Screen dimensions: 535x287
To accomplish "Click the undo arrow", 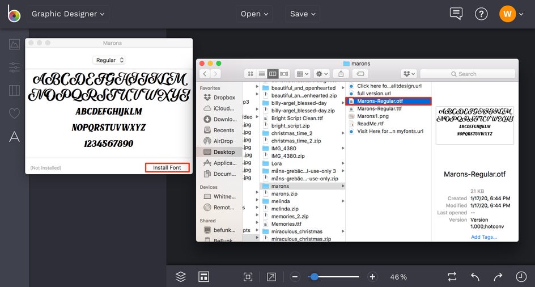I will 475,277.
